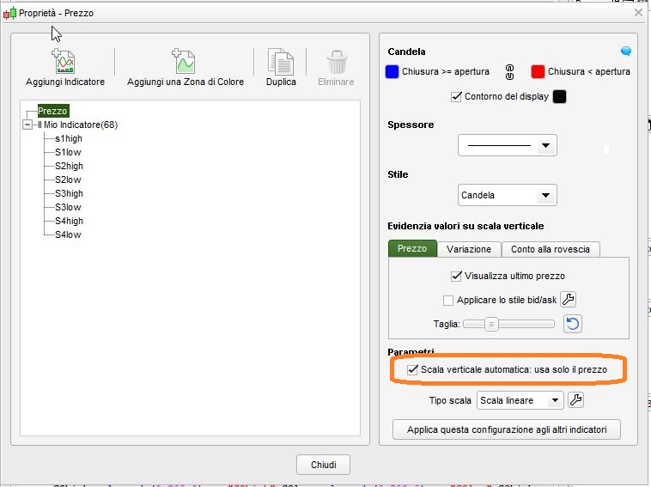Click the candlestick icon in the title bar
Screen dimensions: 651x487
tap(10, 13)
